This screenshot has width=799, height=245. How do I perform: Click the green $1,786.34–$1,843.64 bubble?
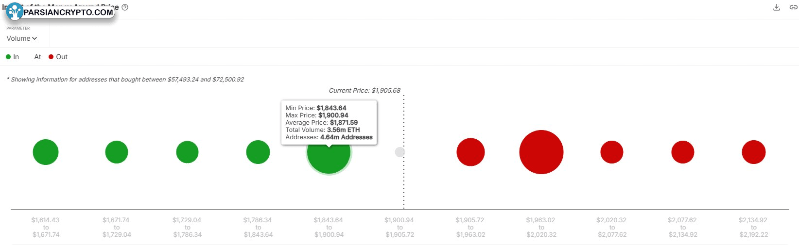pos(258,152)
